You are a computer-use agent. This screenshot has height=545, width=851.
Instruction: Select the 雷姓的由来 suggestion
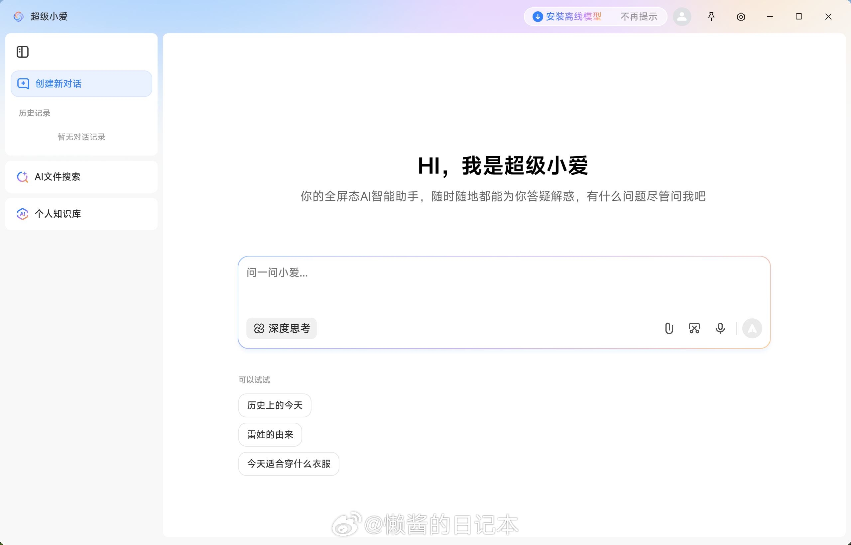[x=270, y=435]
